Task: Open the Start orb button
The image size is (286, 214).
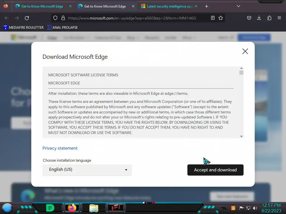Action: (7, 208)
